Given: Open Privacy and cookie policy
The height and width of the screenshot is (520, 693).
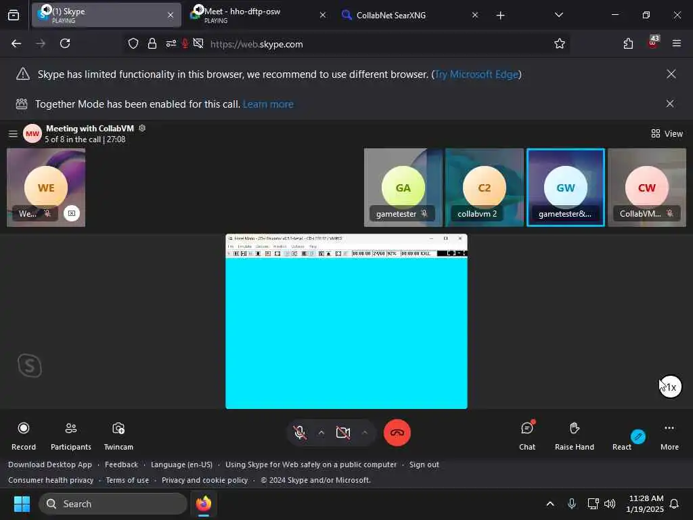Looking at the screenshot, I should click(x=204, y=480).
